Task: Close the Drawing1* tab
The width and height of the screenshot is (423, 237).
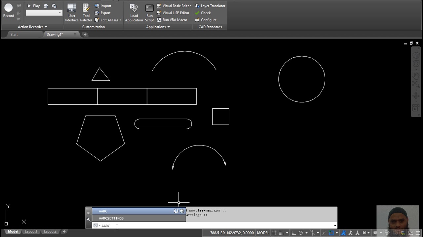Action: click(x=75, y=34)
